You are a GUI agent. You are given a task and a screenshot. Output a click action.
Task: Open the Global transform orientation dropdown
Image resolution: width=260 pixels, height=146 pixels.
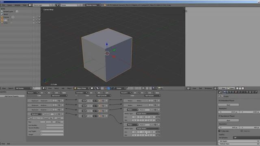tap(121, 88)
